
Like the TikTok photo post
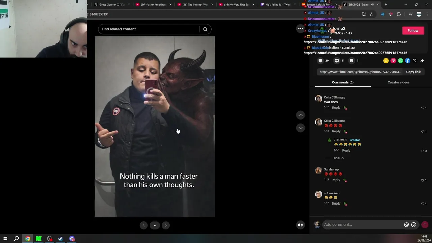pyautogui.click(x=320, y=61)
